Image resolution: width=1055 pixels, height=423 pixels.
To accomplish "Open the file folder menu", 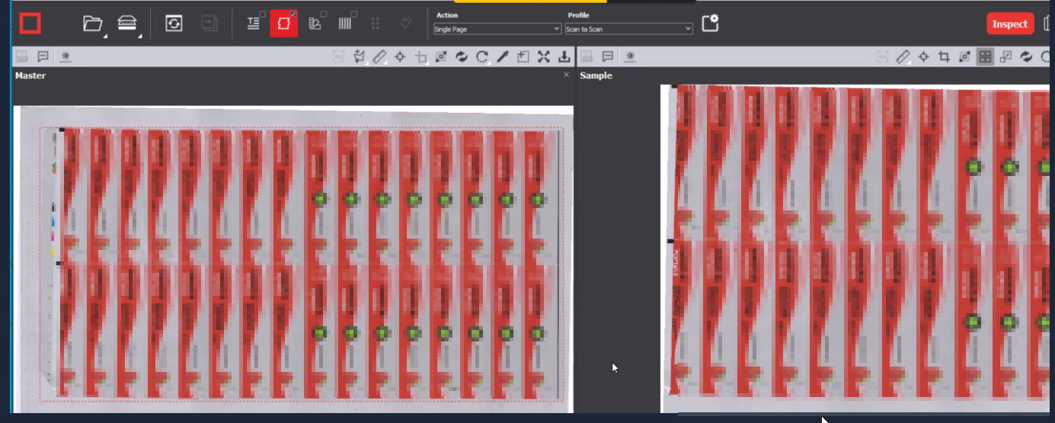I will tap(93, 24).
